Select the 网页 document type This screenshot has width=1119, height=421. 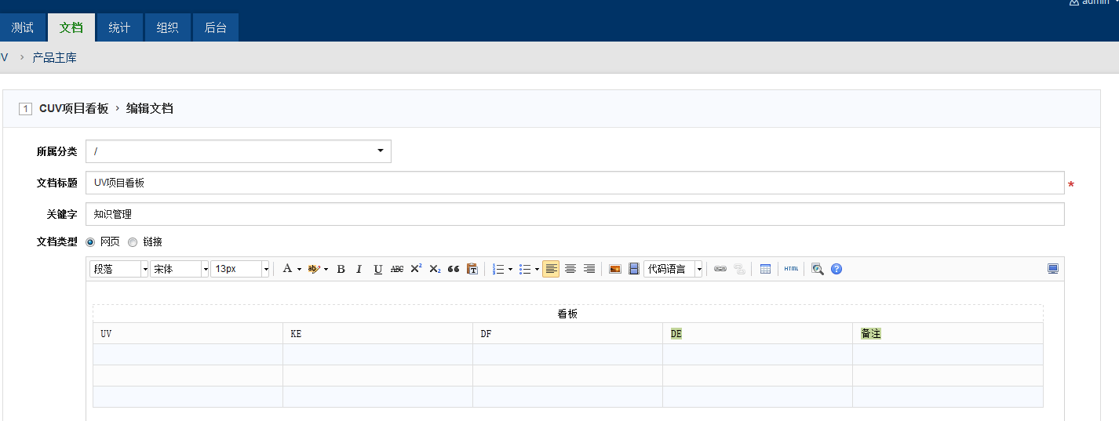coord(90,242)
